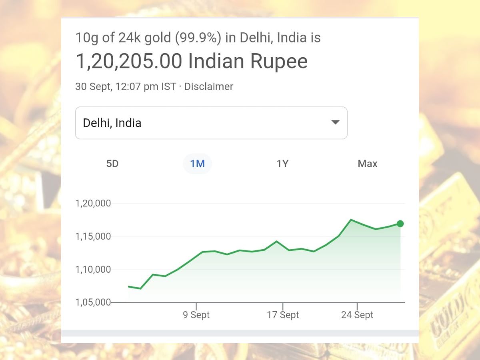Click the 24 Sept axis label

pyautogui.click(x=358, y=315)
